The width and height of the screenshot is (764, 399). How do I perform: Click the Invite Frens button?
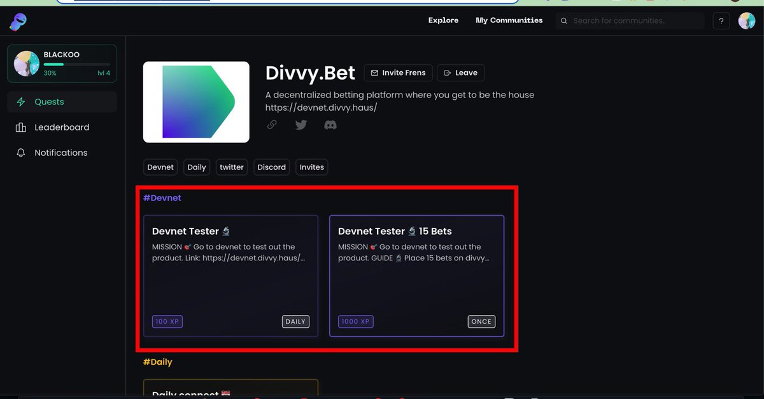coord(399,73)
